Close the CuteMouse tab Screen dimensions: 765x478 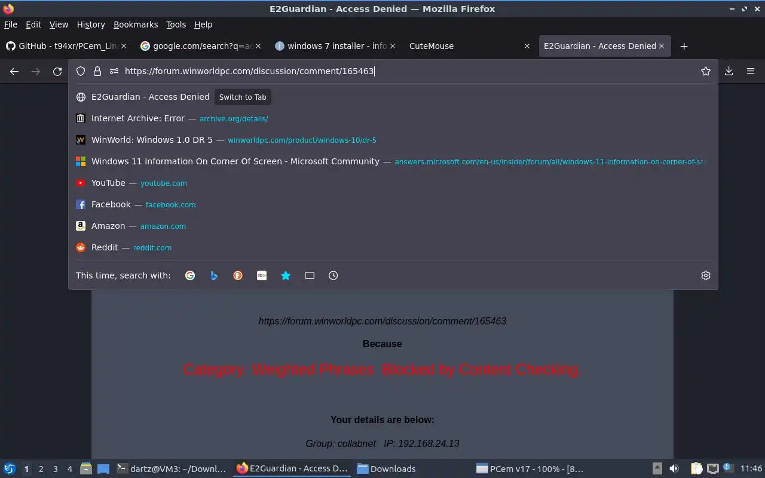pyautogui.click(x=527, y=46)
